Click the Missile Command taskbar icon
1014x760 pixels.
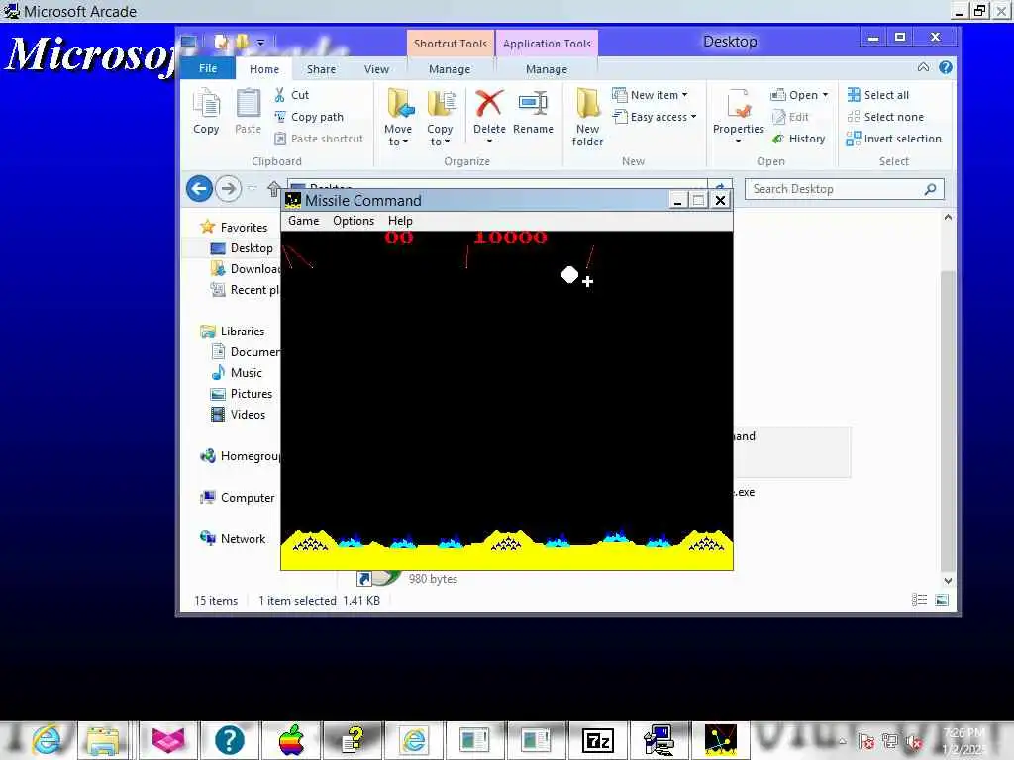point(721,740)
